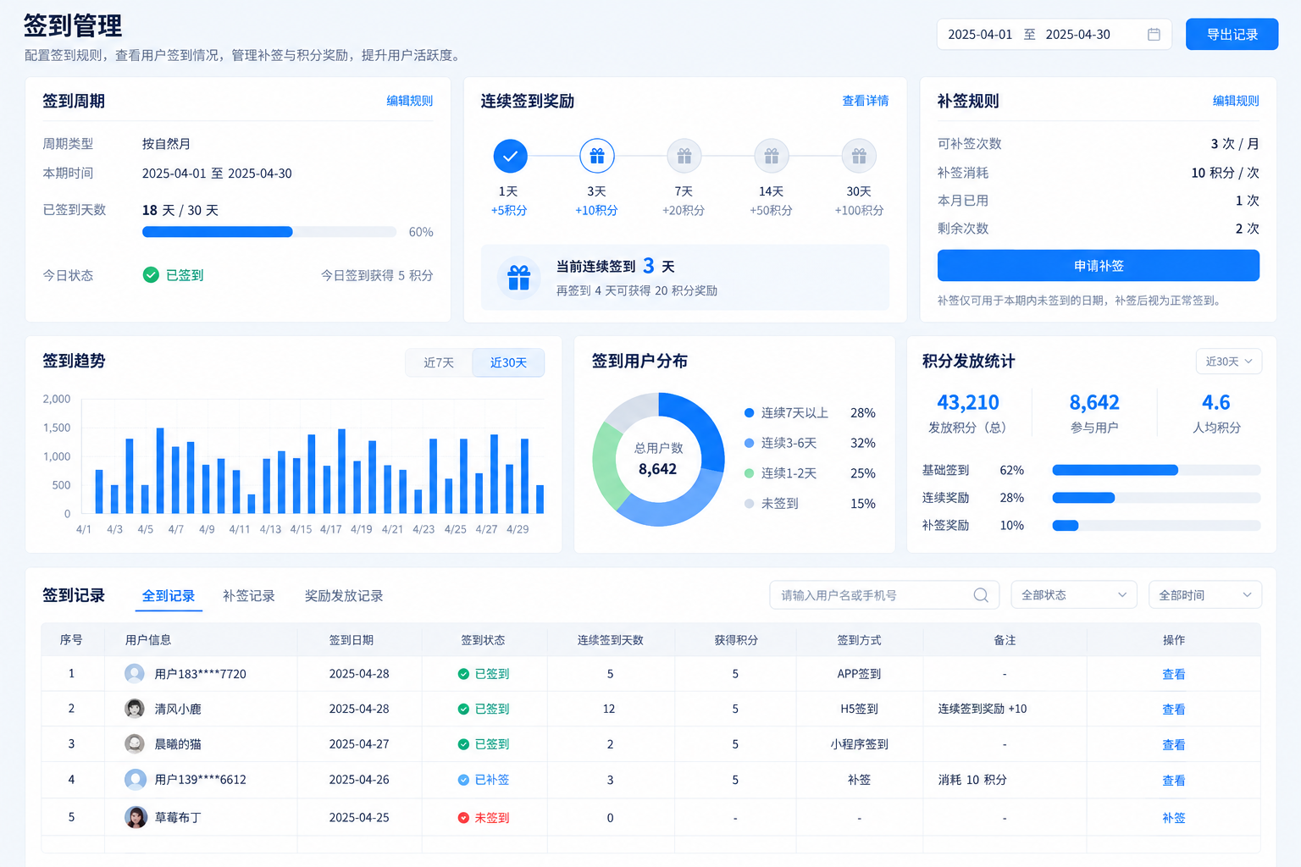Click avatar of 清风小鹿

(x=135, y=709)
